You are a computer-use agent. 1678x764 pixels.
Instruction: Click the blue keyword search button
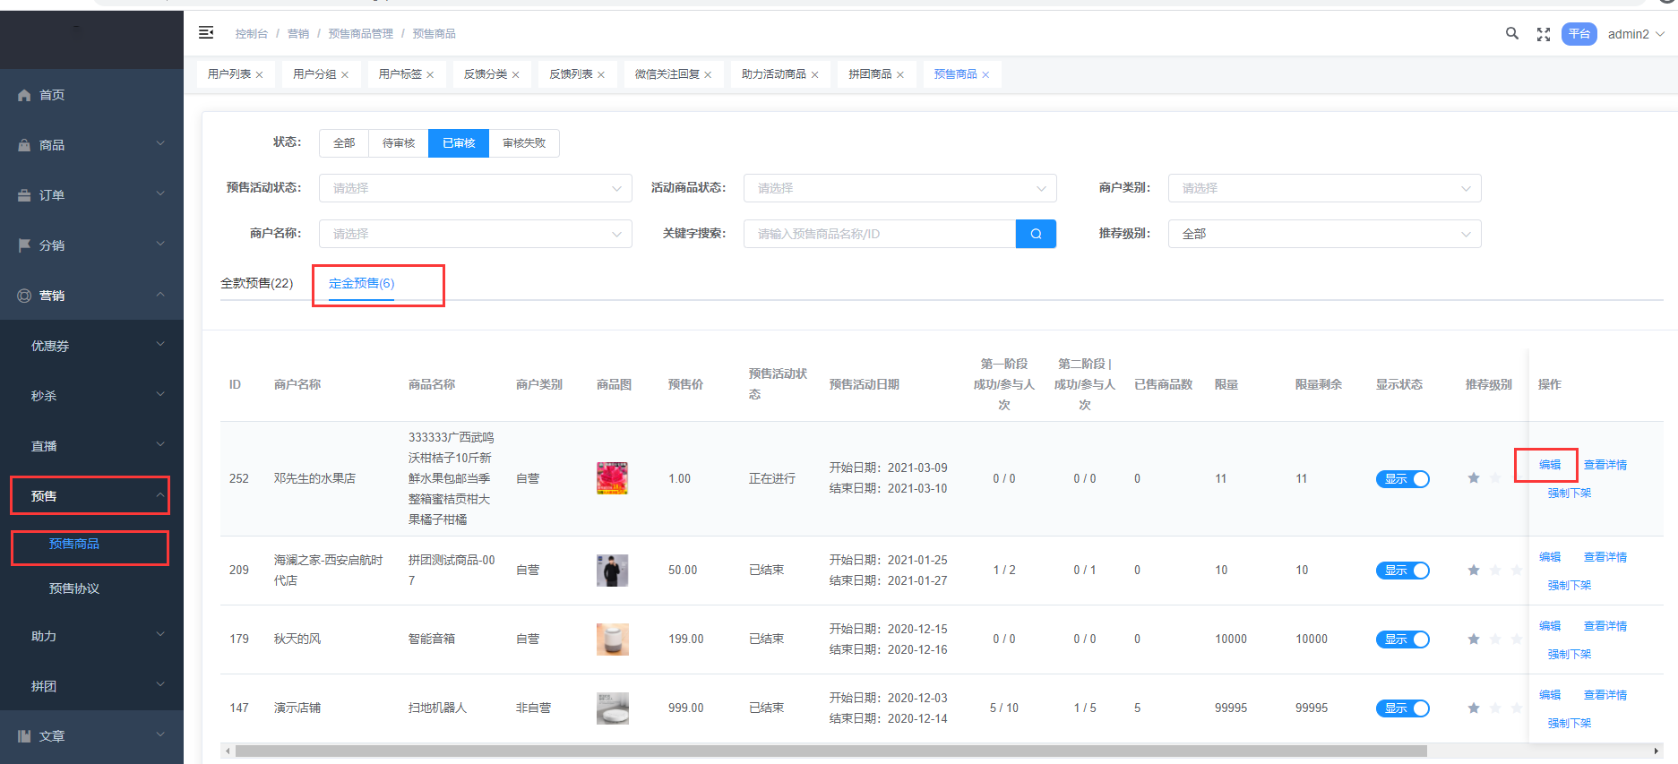[x=1036, y=234]
